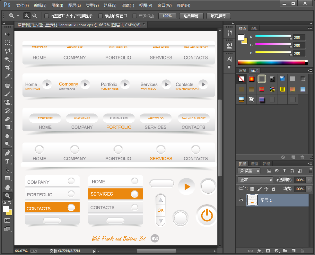Screen dimensions: 315x255
Task: Click the 适合屏幕 button
Action: click(191, 16)
